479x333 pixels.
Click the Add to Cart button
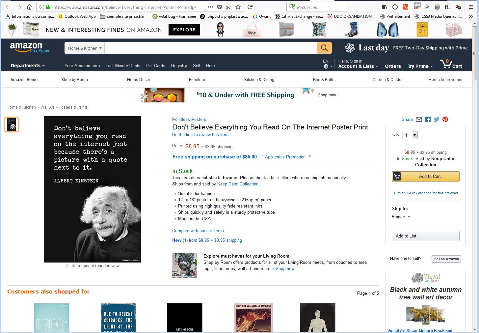click(425, 176)
